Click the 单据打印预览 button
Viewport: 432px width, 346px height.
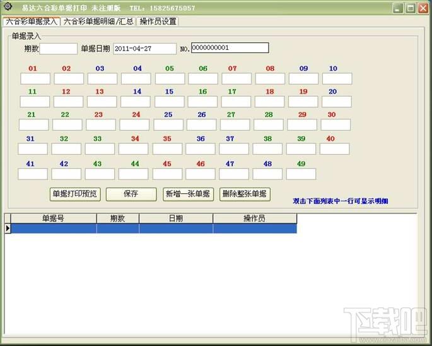click(75, 194)
